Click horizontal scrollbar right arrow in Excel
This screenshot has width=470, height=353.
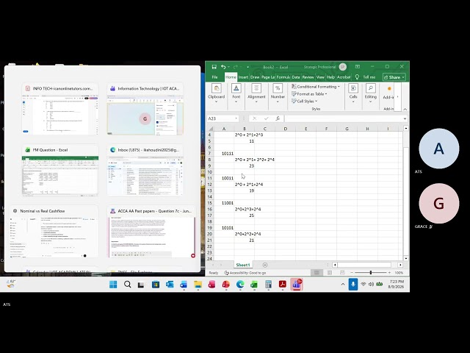[x=400, y=265]
